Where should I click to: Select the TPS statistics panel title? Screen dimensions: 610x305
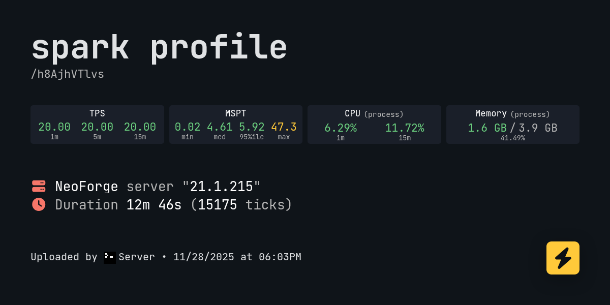click(97, 113)
